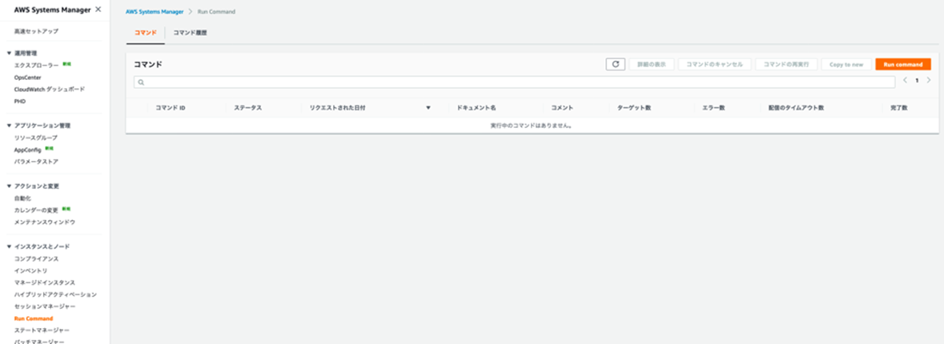Click the search magnifier icon

point(141,82)
